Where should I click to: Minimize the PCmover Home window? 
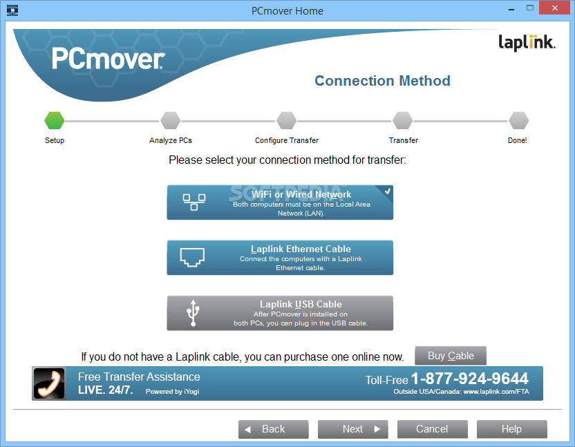(x=511, y=9)
